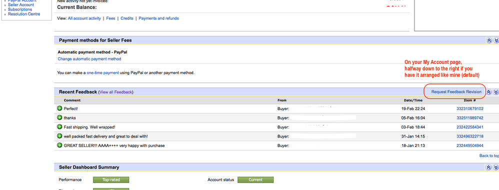Move Seller Dashboard Summary down with the down-arrow icon
This screenshot has width=499, height=190.
(496, 167)
